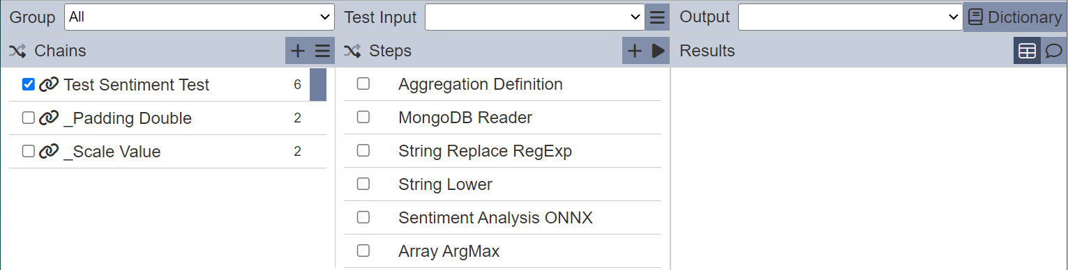
Task: Add a new chain with plus icon
Action: click(297, 51)
